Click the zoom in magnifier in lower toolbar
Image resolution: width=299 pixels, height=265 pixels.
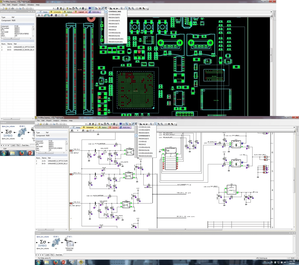pyautogui.click(x=159, y=124)
